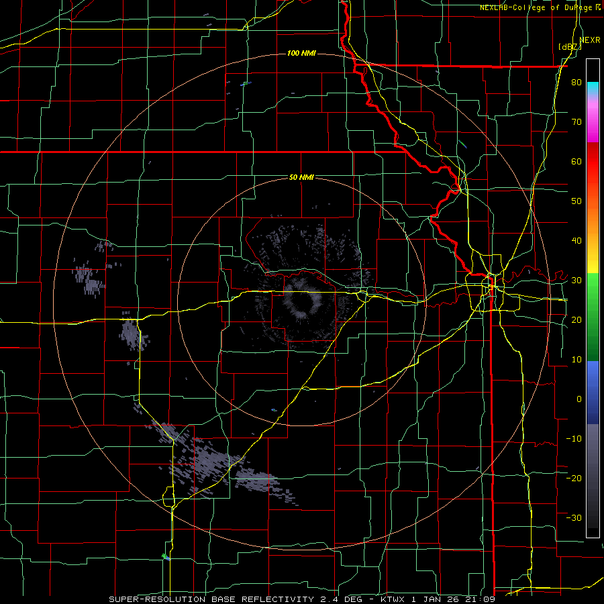Select the 50 NMI range ring label
The height and width of the screenshot is (604, 604).
301,177
